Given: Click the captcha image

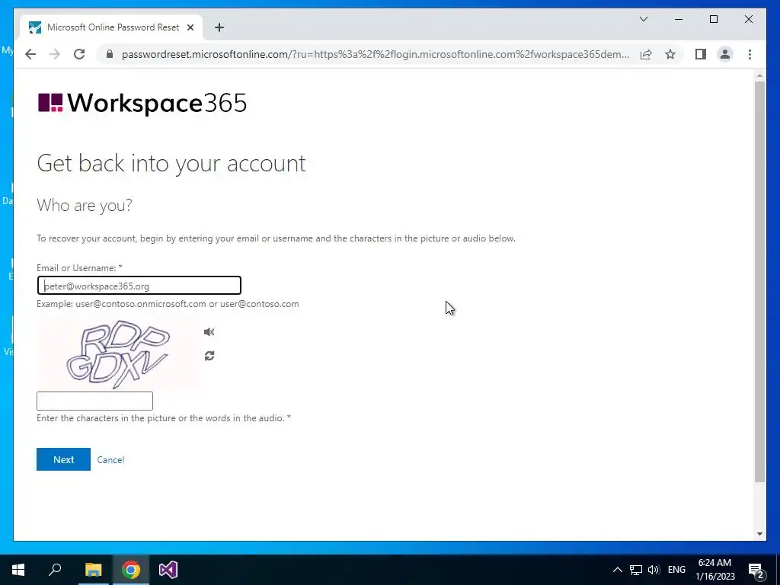Looking at the screenshot, I should (119, 353).
